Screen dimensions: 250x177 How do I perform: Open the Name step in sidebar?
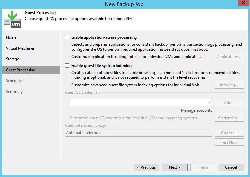point(11,37)
